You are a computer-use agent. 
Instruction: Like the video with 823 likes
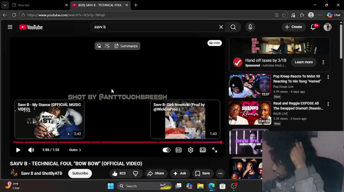click(119, 173)
